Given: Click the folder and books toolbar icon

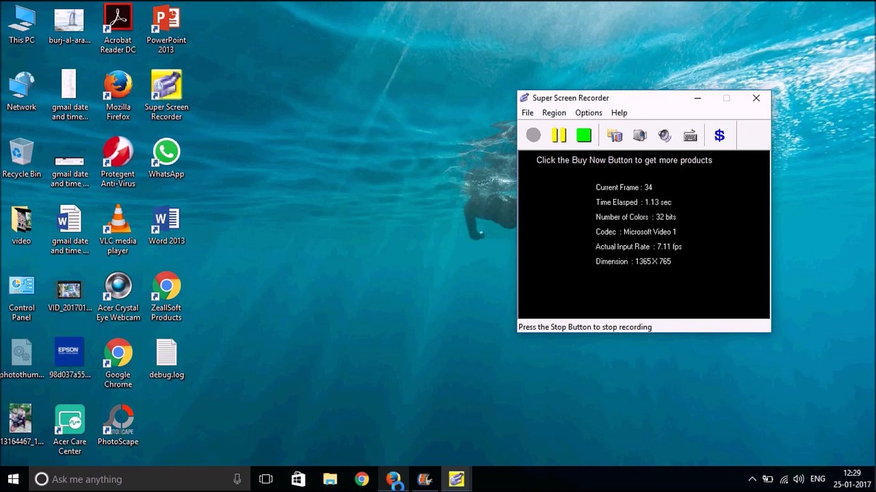Looking at the screenshot, I should [615, 135].
